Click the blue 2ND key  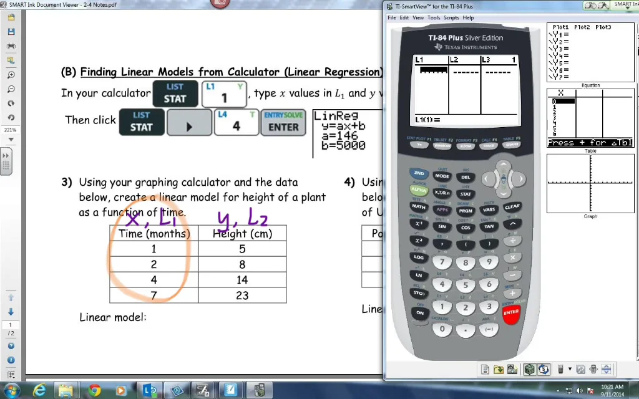(x=419, y=173)
